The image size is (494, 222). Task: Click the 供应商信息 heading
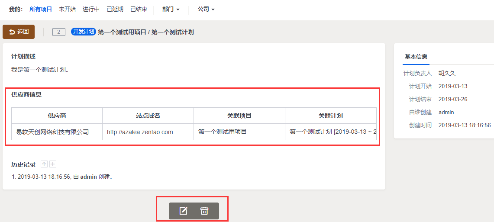[26, 94]
